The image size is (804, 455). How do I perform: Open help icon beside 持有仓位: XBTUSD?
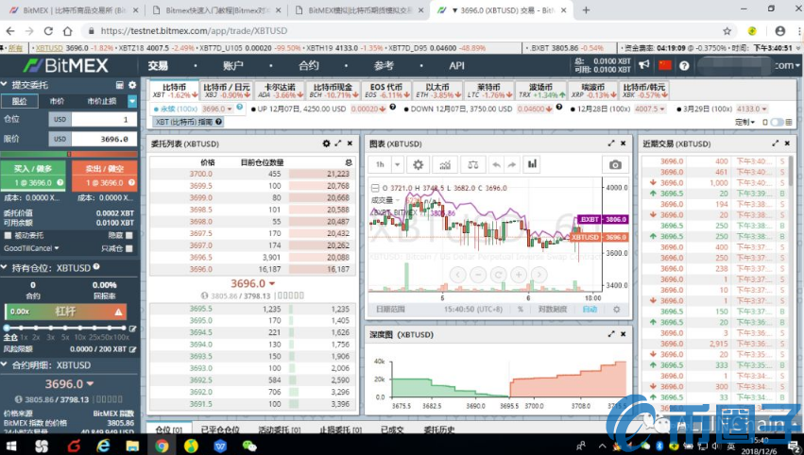96,267
